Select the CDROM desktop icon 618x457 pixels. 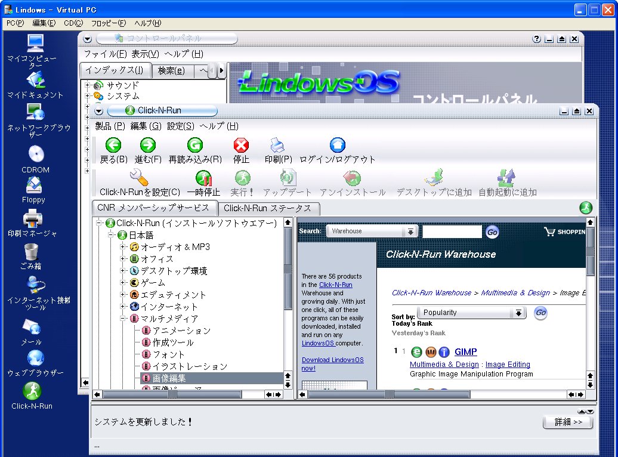click(36, 154)
